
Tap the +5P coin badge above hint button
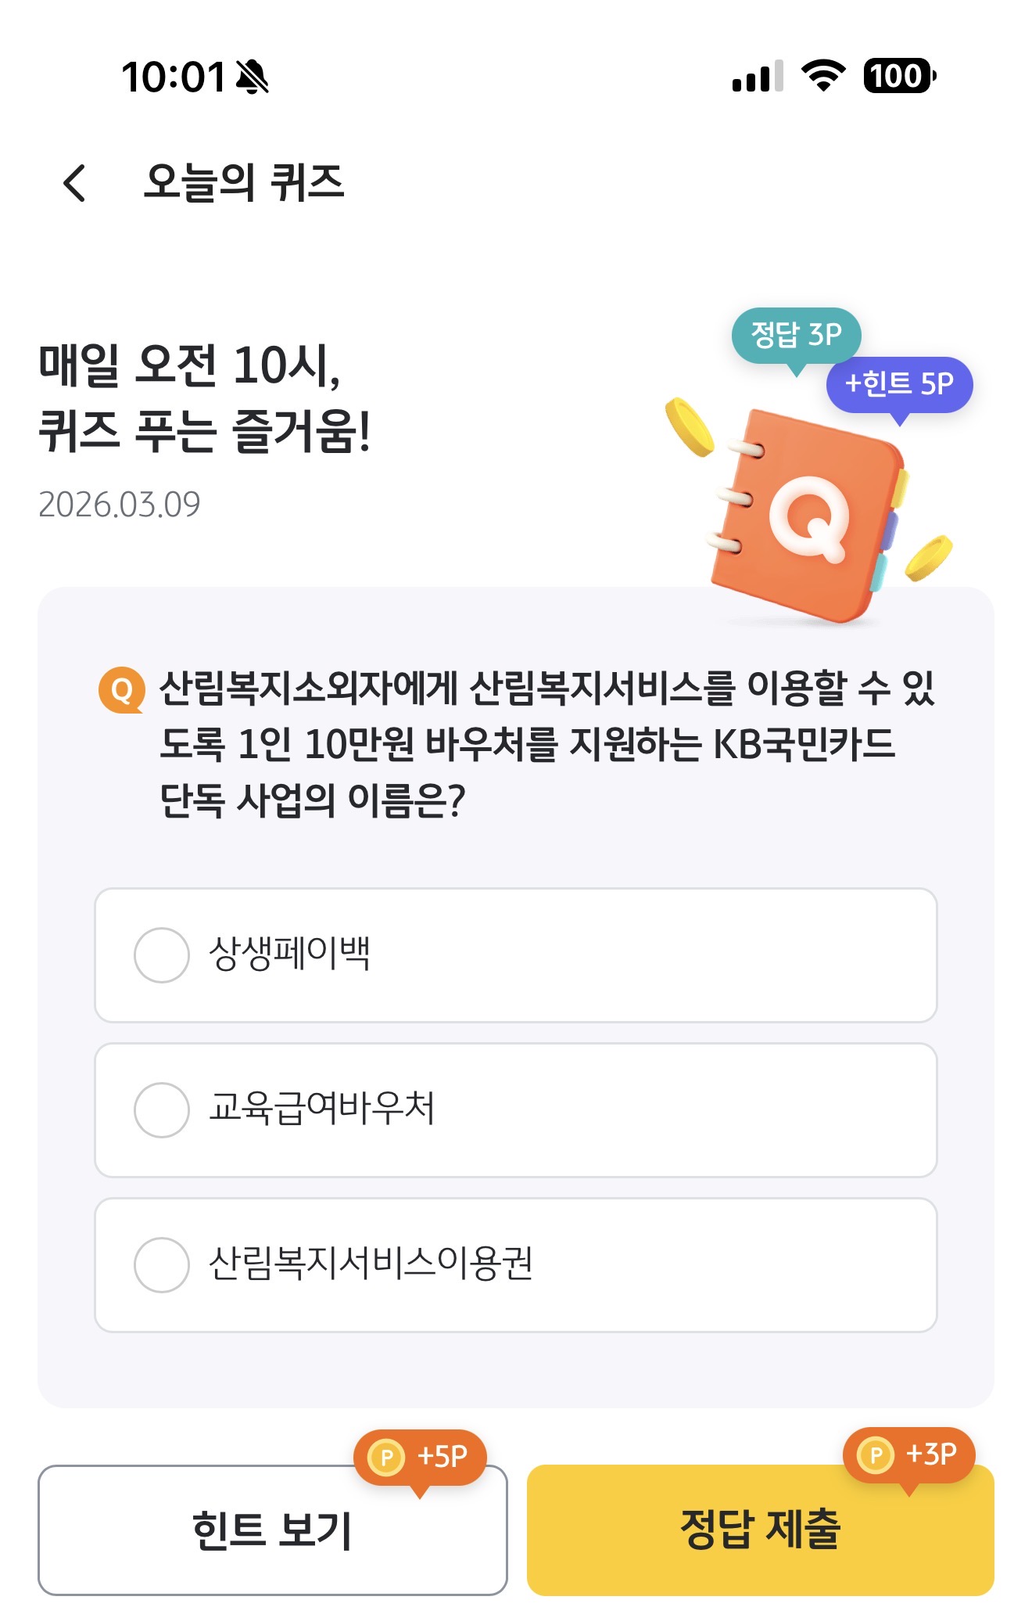pos(420,1458)
